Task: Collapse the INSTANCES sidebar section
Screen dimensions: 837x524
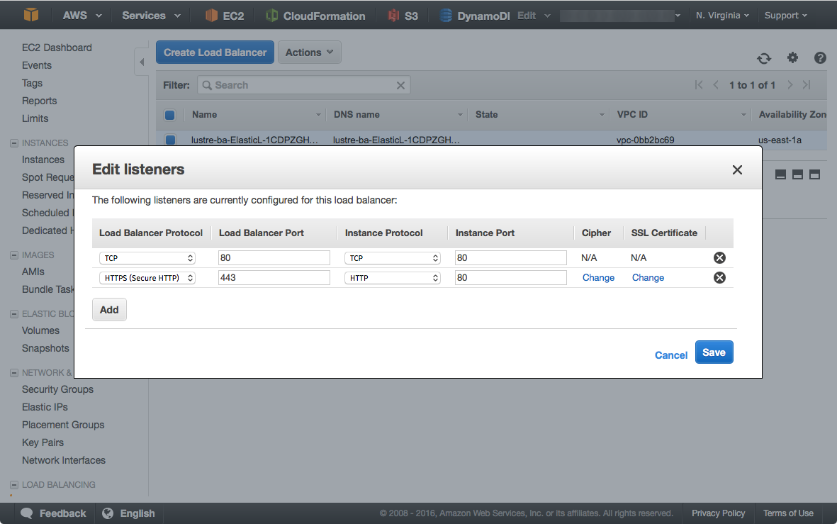Action: click(14, 143)
